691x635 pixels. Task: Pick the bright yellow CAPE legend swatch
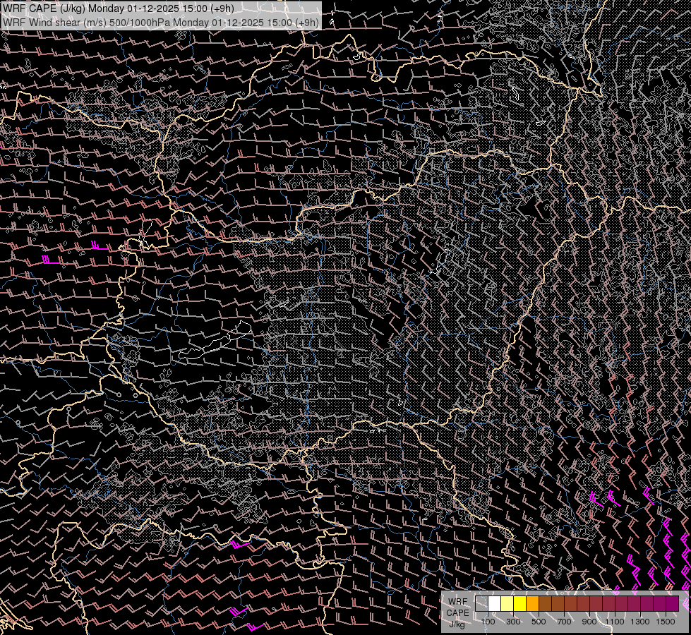(520, 603)
